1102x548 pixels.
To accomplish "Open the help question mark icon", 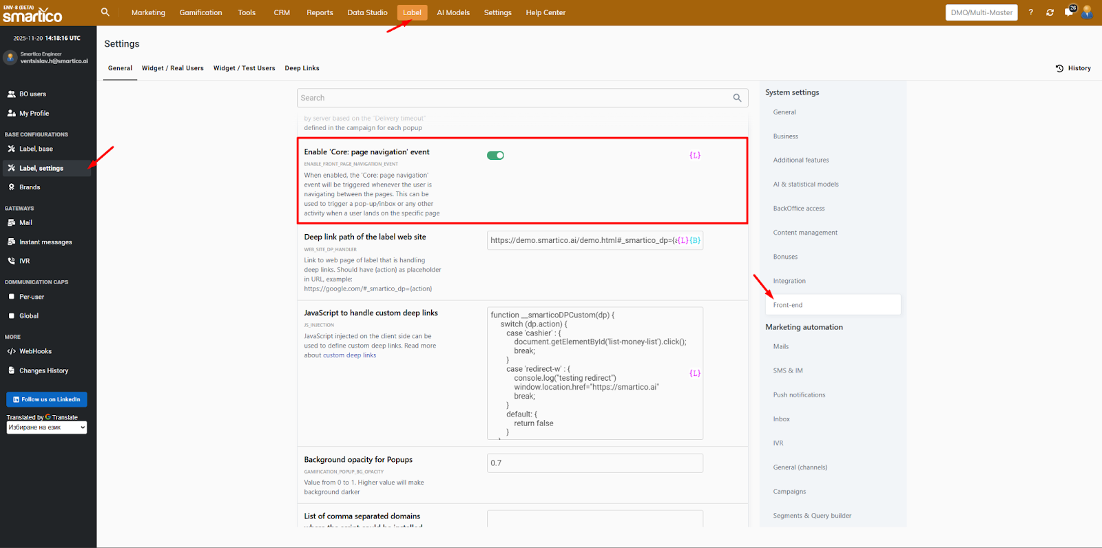I will click(1031, 12).
